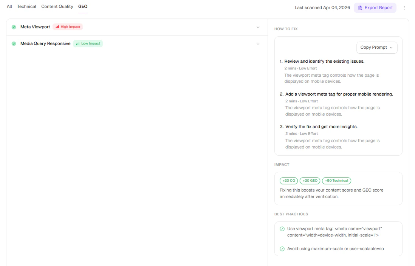Click the GEO tab
The image size is (415, 266).
[x=83, y=6]
